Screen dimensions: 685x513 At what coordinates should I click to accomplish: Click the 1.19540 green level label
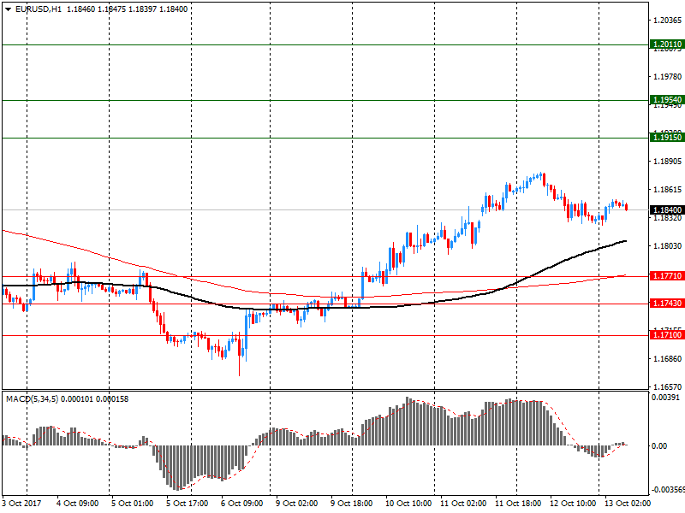click(667, 100)
